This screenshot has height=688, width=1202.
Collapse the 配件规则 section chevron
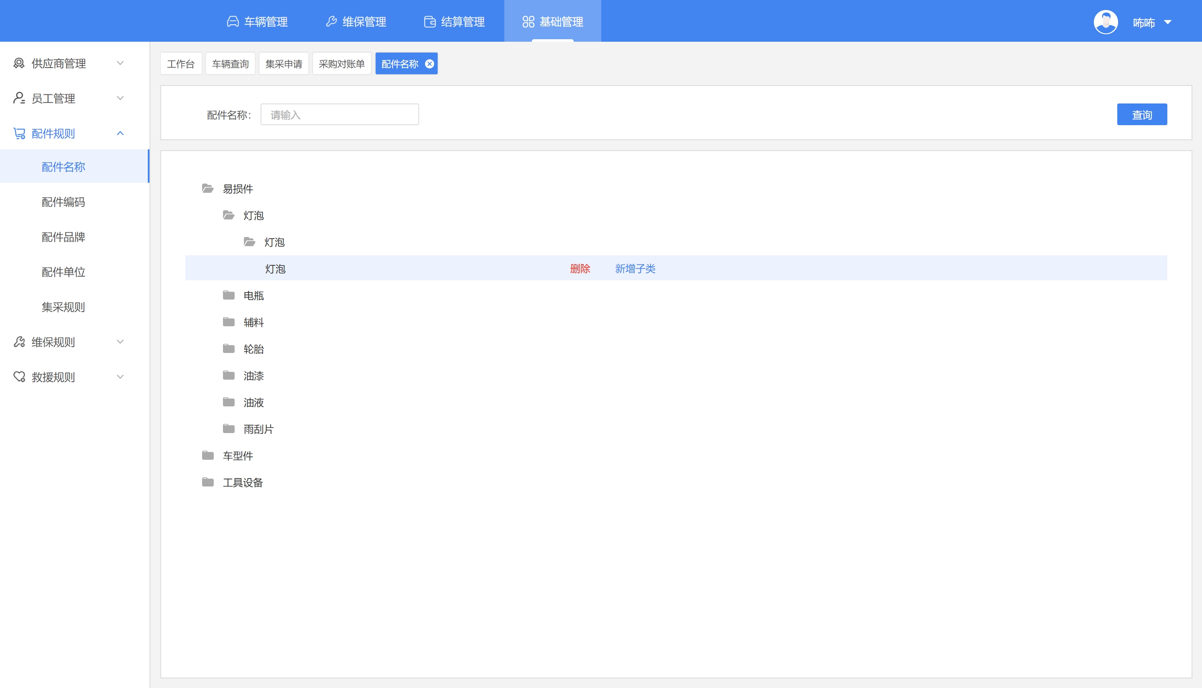[120, 133]
